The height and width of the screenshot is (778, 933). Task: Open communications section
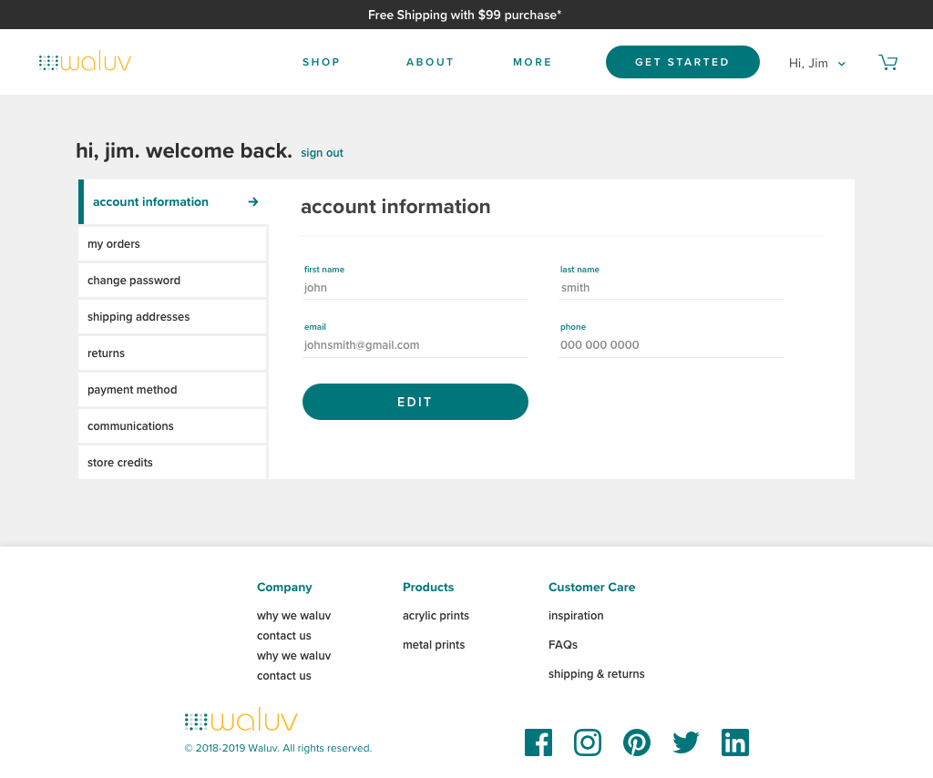point(172,425)
